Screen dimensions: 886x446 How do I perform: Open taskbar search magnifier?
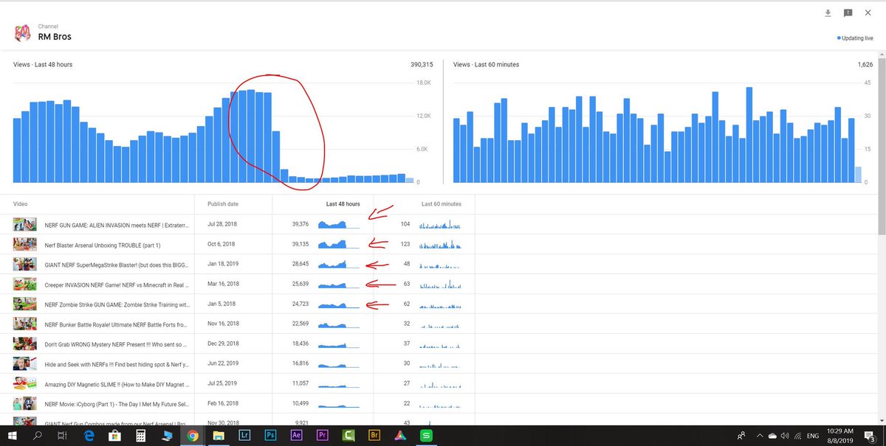[x=38, y=436]
